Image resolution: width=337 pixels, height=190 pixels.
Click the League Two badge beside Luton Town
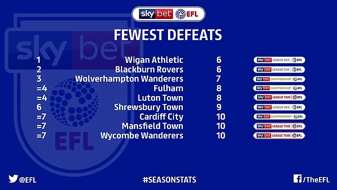(x=279, y=98)
